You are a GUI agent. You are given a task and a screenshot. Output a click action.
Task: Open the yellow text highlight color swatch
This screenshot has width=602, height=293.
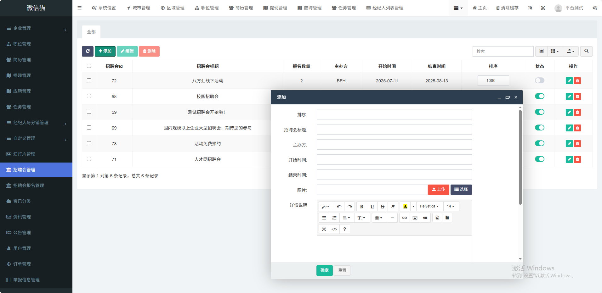coord(405,207)
